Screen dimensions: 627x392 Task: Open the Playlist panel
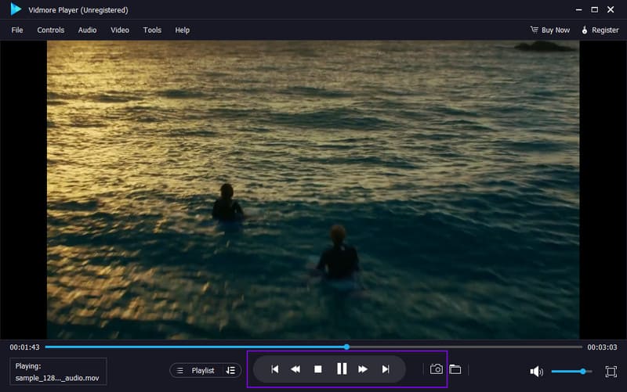point(196,370)
